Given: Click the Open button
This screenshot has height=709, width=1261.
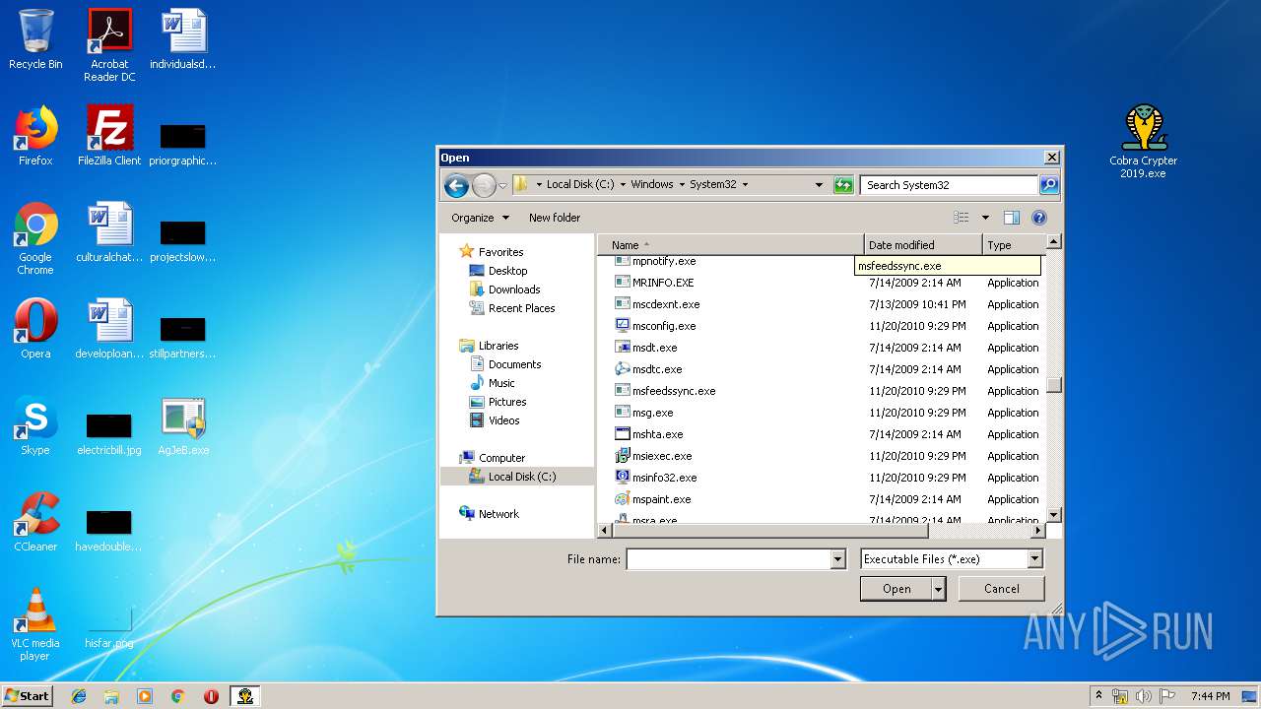Looking at the screenshot, I should click(x=896, y=589).
